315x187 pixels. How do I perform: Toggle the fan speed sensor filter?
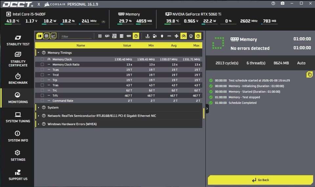coord(177,36)
